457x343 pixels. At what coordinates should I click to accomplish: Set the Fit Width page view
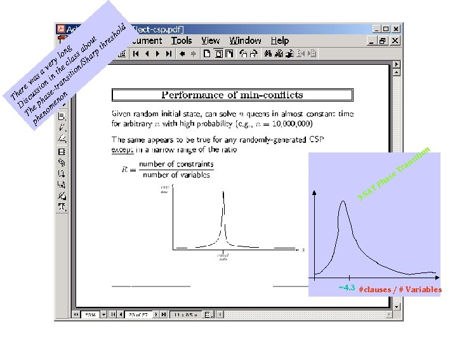tap(229, 53)
